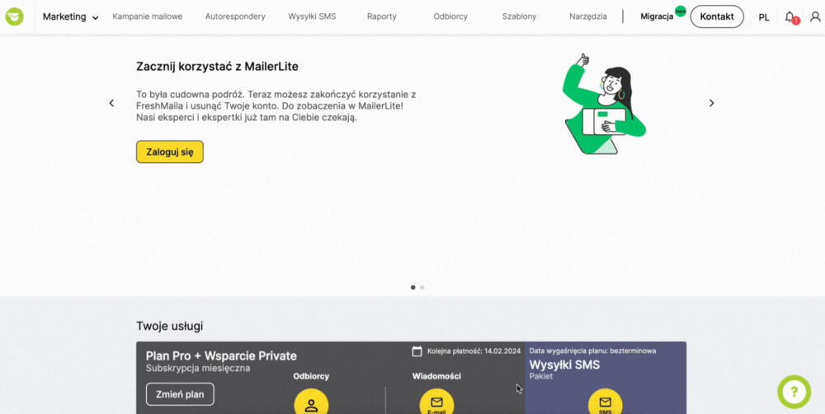
Task: Go to the Odbiorcy section
Action: [x=450, y=16]
